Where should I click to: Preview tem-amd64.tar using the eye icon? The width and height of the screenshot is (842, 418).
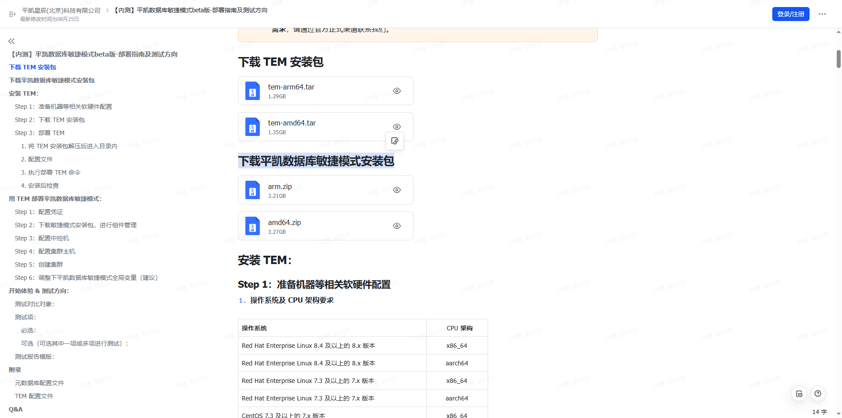tap(396, 127)
